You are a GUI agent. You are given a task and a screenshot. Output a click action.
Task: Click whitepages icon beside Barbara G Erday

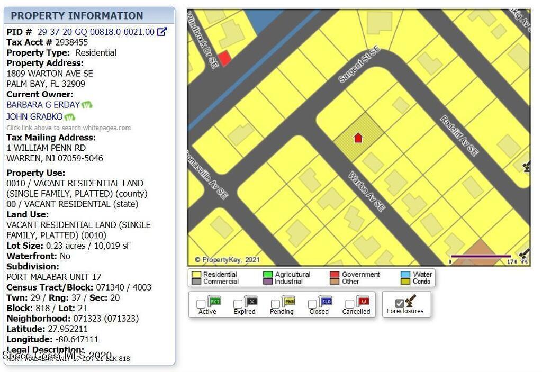click(87, 105)
